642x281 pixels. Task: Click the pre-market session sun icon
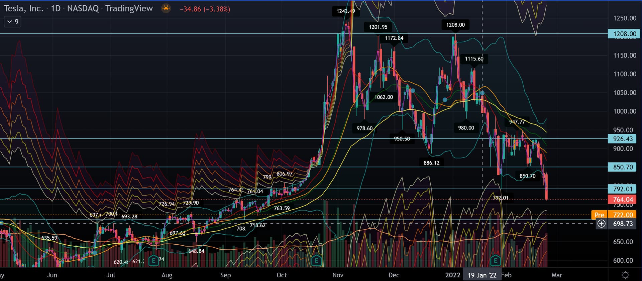pos(166,8)
